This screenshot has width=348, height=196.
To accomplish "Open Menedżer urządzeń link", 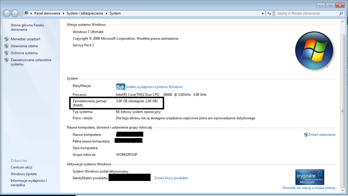I will pos(25,39).
